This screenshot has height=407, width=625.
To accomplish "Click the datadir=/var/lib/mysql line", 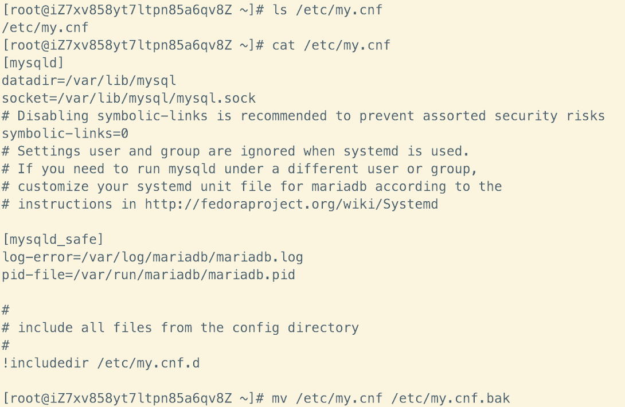I will point(89,81).
